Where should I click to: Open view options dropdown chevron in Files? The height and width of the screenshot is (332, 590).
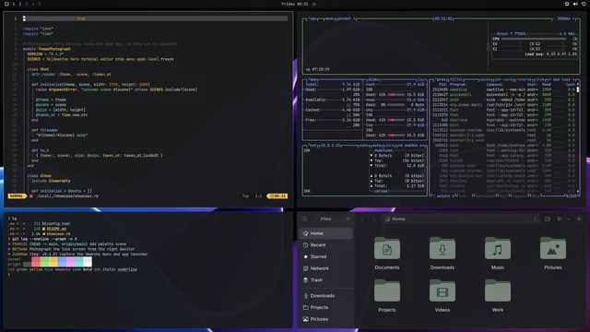point(568,219)
